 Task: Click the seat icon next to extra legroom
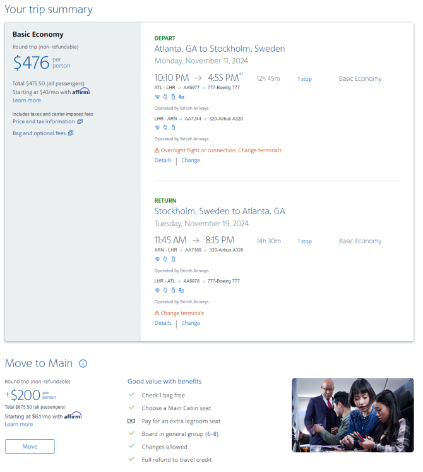pyautogui.click(x=131, y=421)
